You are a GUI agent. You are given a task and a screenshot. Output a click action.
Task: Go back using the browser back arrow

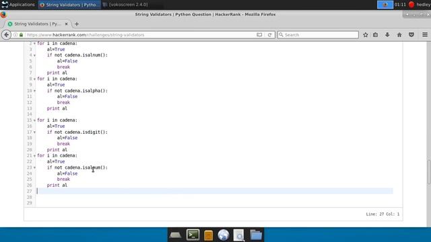6,35
